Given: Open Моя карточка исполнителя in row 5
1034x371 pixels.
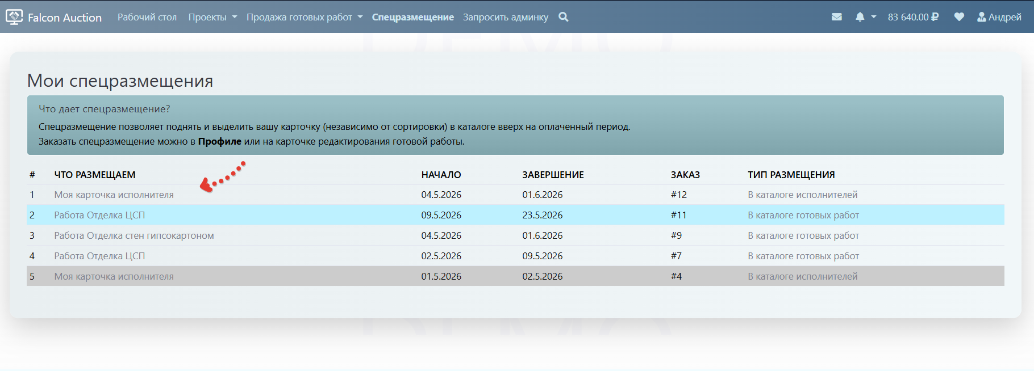Looking at the screenshot, I should click(114, 276).
